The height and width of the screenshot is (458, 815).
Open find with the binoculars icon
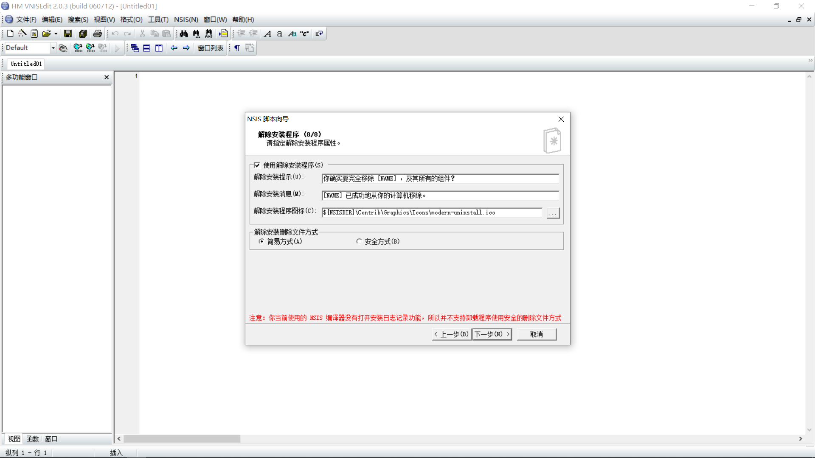(x=184, y=34)
